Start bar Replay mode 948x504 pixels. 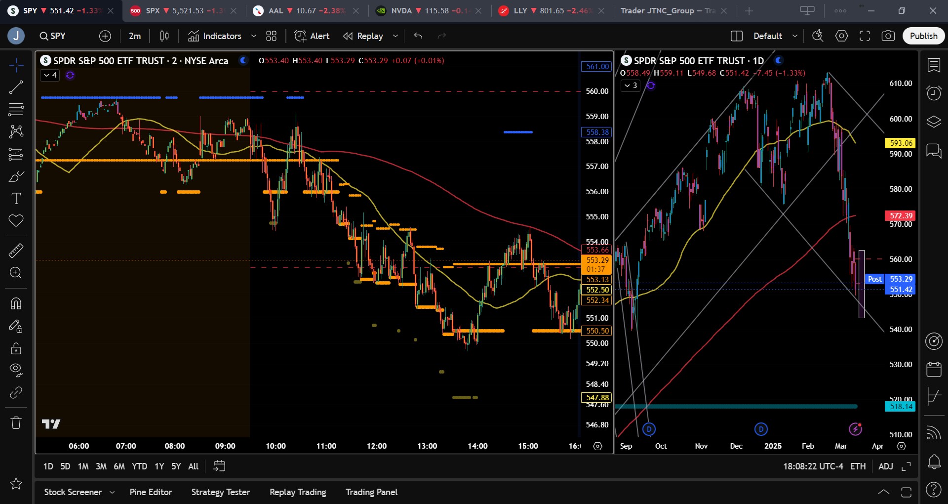(x=363, y=36)
